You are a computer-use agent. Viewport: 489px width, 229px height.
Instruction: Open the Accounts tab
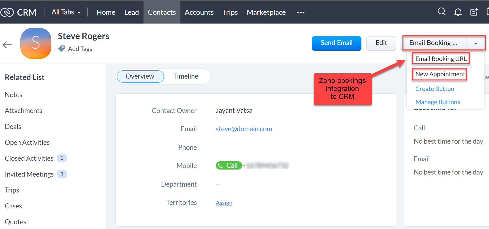[199, 12]
